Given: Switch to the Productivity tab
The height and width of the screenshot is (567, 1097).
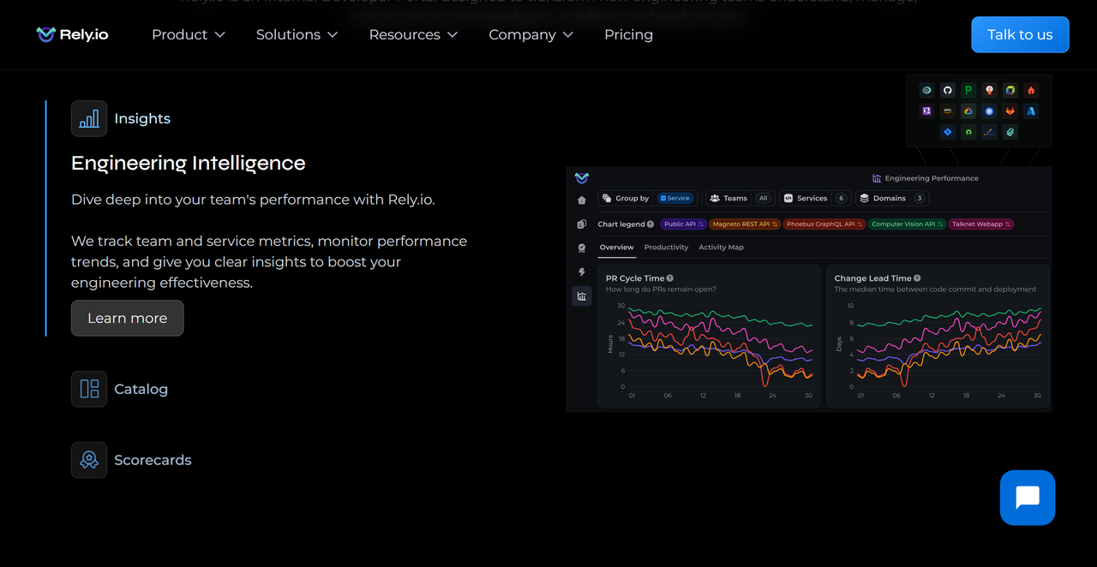Looking at the screenshot, I should [x=666, y=248].
